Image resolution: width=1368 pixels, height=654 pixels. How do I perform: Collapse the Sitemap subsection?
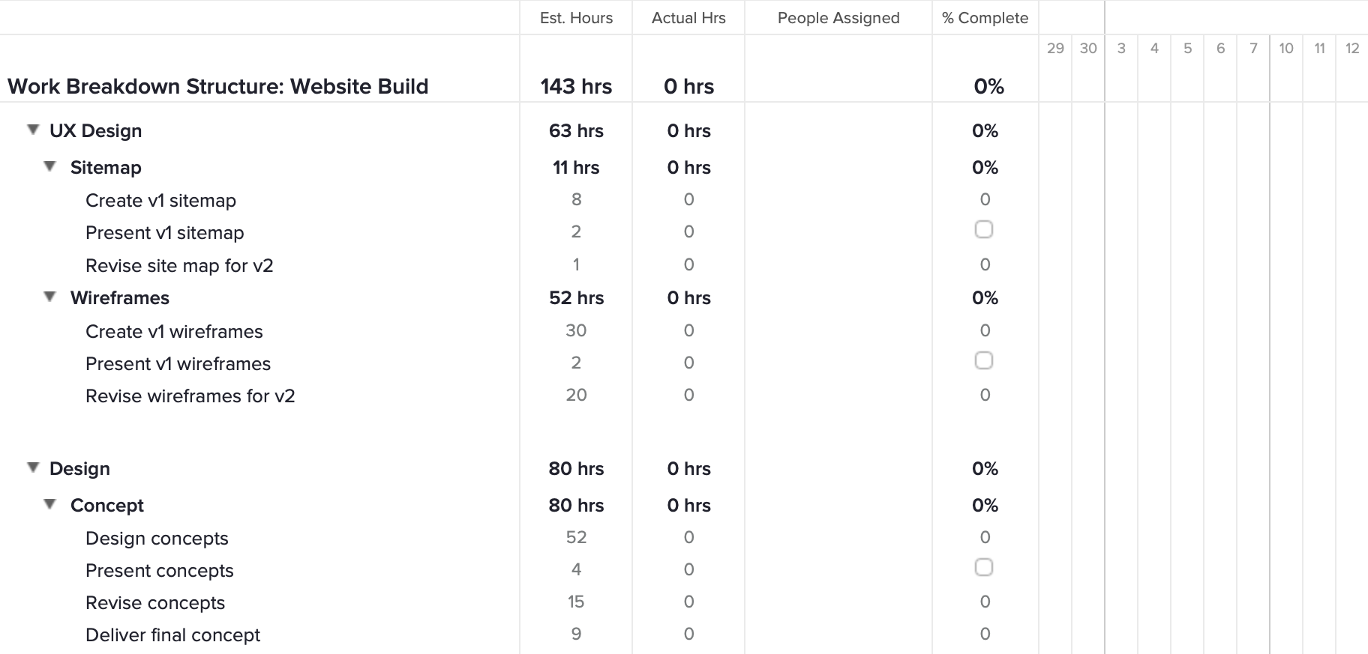(x=49, y=166)
